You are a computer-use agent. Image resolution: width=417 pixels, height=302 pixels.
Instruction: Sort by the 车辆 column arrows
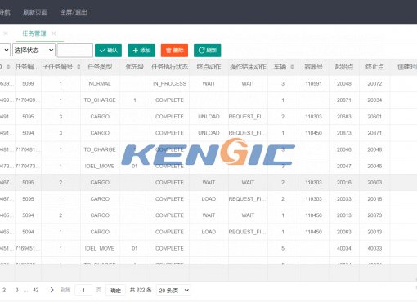click(x=292, y=67)
